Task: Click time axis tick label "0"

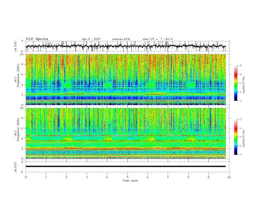Action: tap(26, 177)
